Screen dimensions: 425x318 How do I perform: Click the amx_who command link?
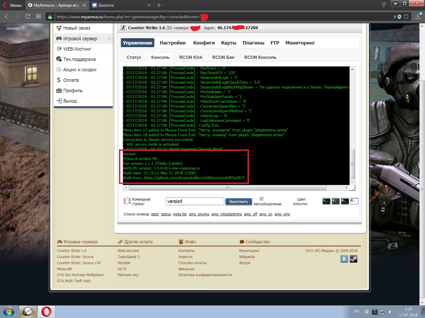coord(282,214)
